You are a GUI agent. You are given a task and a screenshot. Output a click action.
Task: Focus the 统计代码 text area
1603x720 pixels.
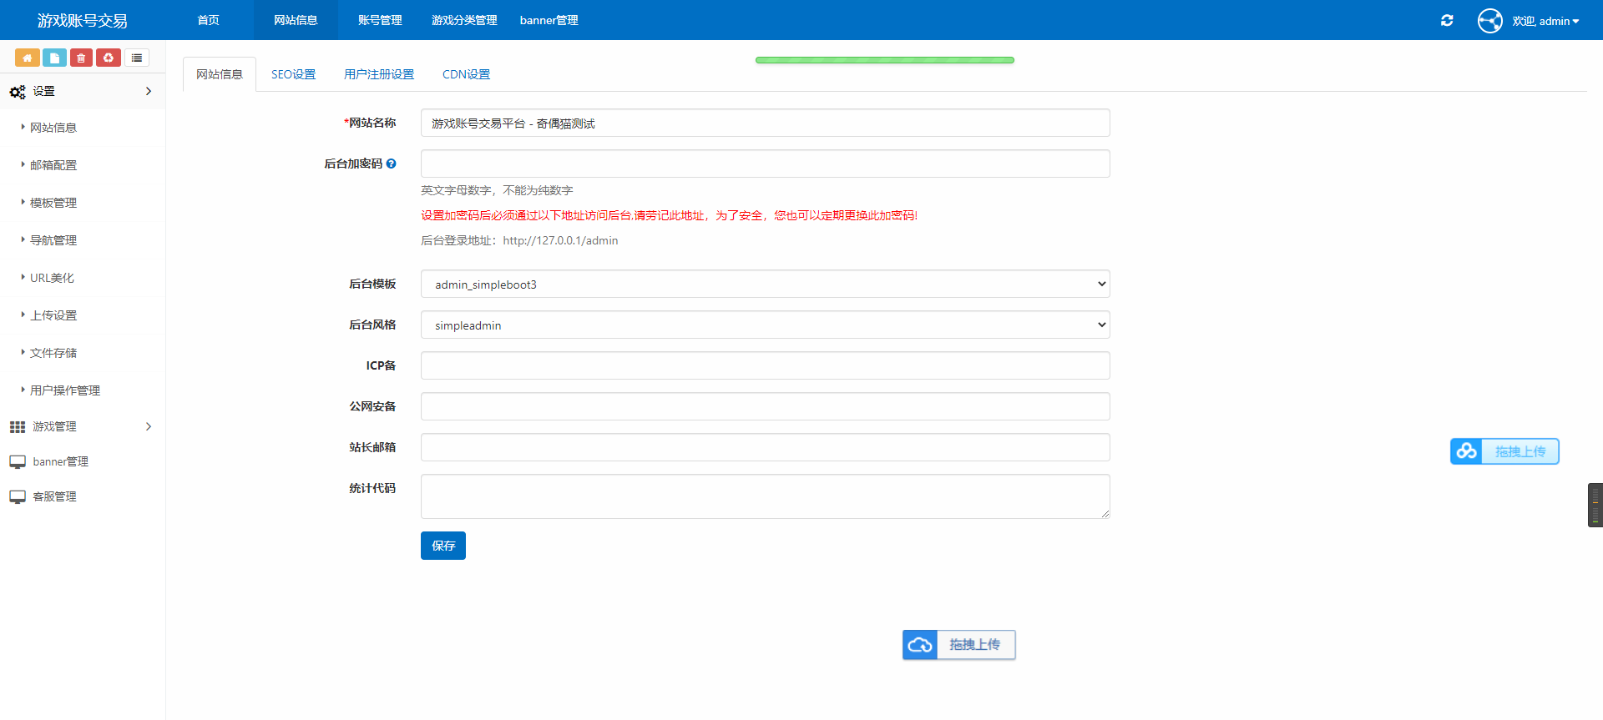766,496
